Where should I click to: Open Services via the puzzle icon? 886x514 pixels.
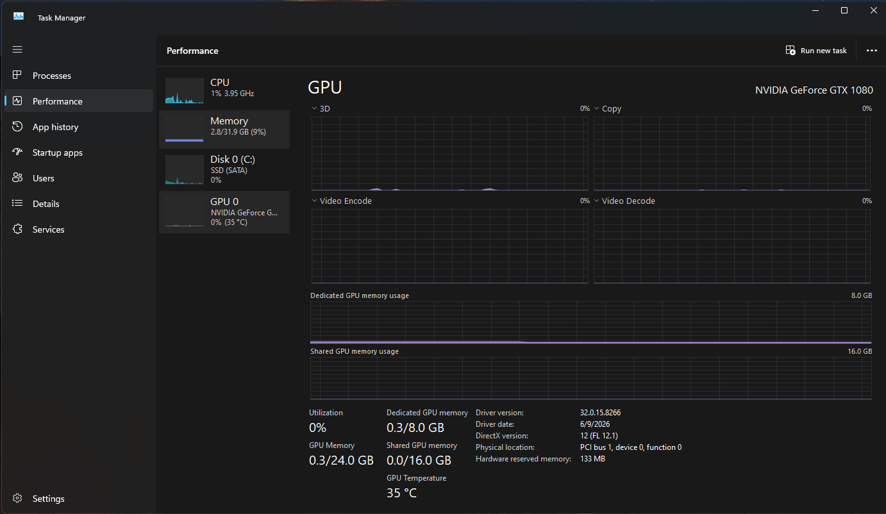(x=17, y=229)
